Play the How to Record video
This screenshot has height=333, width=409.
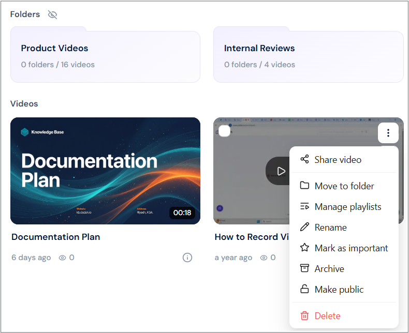pyautogui.click(x=281, y=171)
